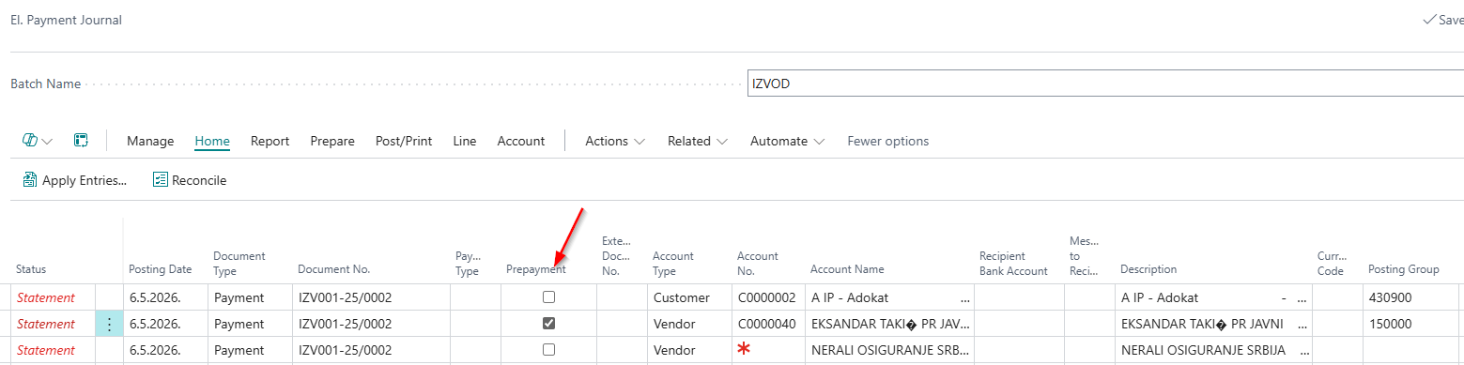Open row options three-dot menu
This screenshot has width=1464, height=365.
coord(109,324)
